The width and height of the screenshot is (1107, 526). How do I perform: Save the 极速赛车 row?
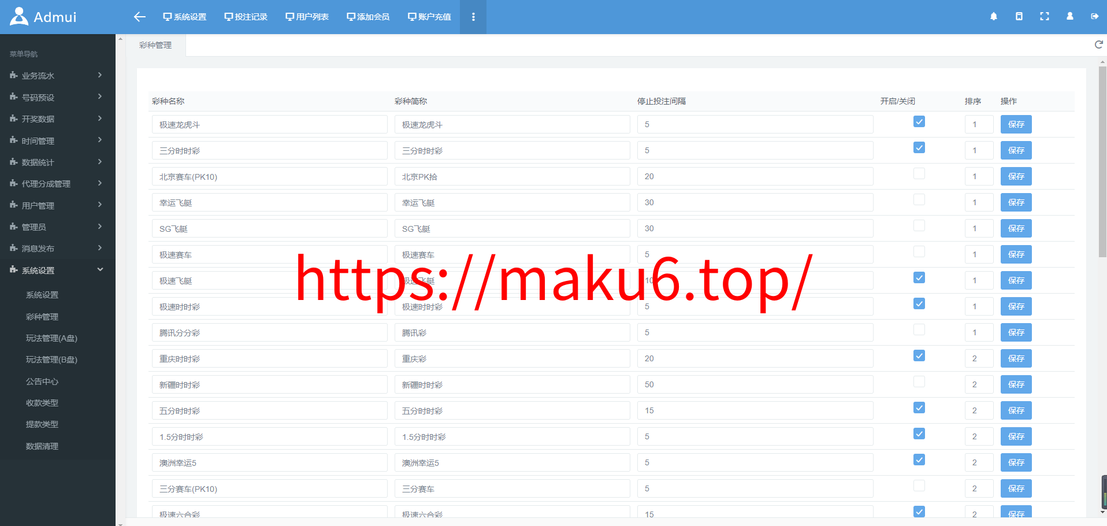[1016, 254]
